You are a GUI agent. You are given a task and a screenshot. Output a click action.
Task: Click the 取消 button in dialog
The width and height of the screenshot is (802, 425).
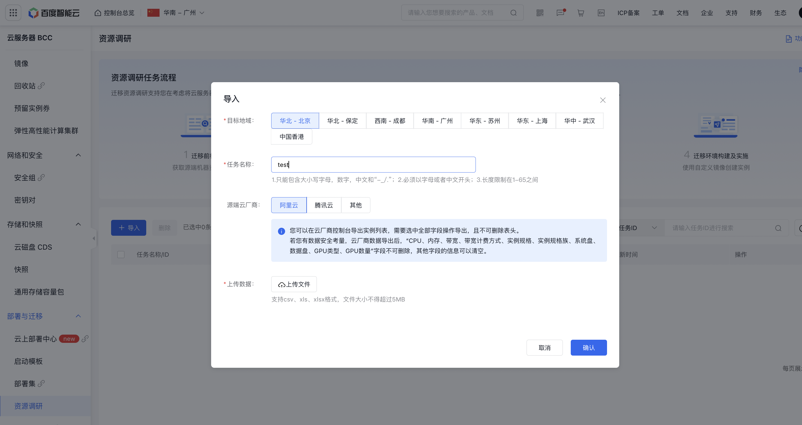tap(544, 348)
